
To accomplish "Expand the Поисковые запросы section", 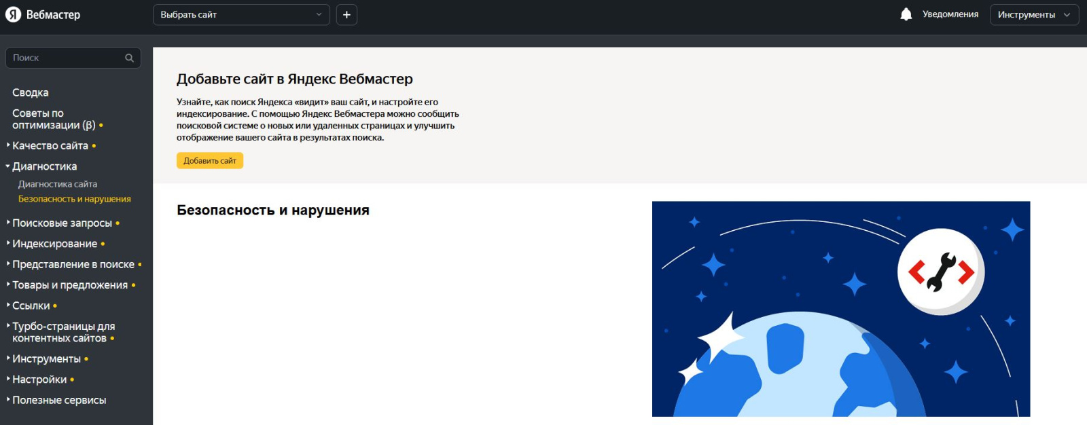I will [63, 223].
